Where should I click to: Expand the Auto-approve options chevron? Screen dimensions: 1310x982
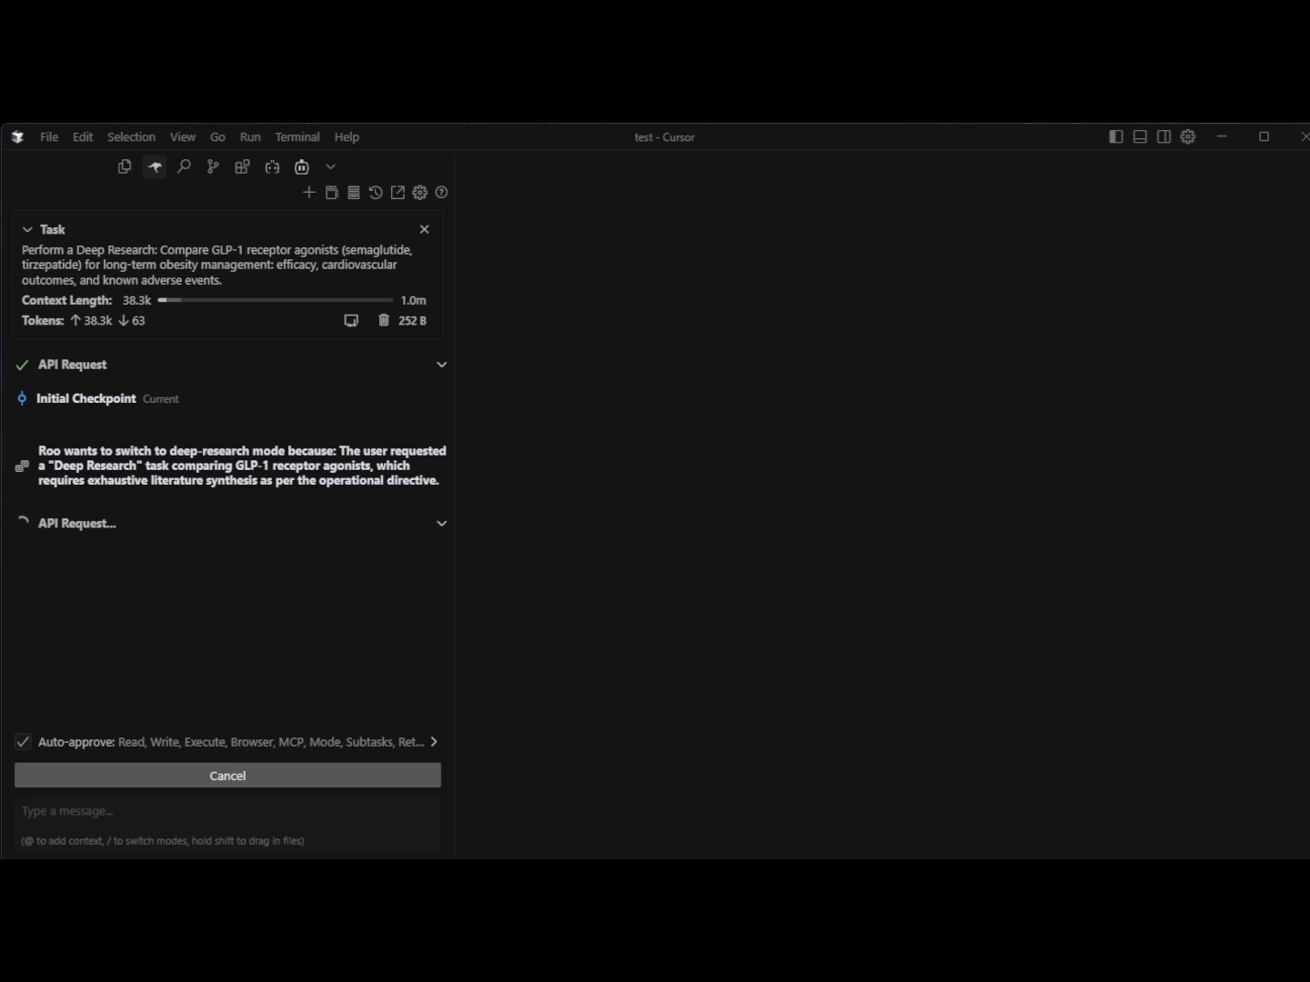click(434, 741)
